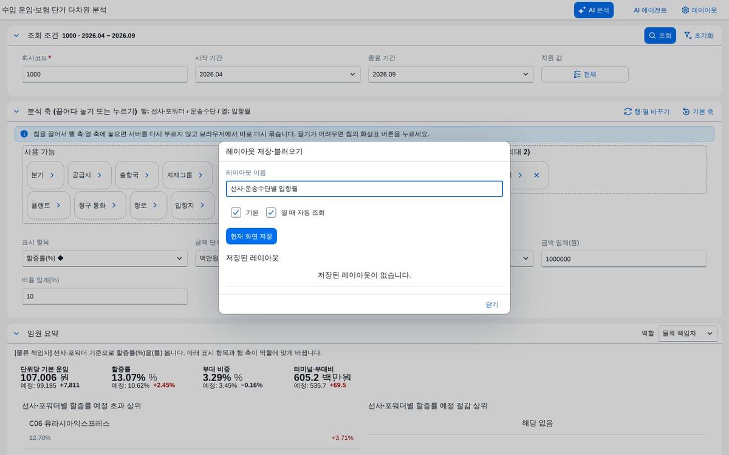Viewport: 729px width, 455px height.
Task: Click 행·열 바꾸기 swap button
Action: click(x=646, y=112)
